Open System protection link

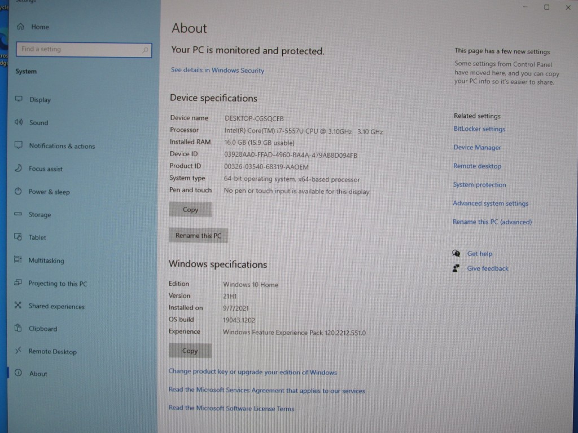click(x=479, y=184)
